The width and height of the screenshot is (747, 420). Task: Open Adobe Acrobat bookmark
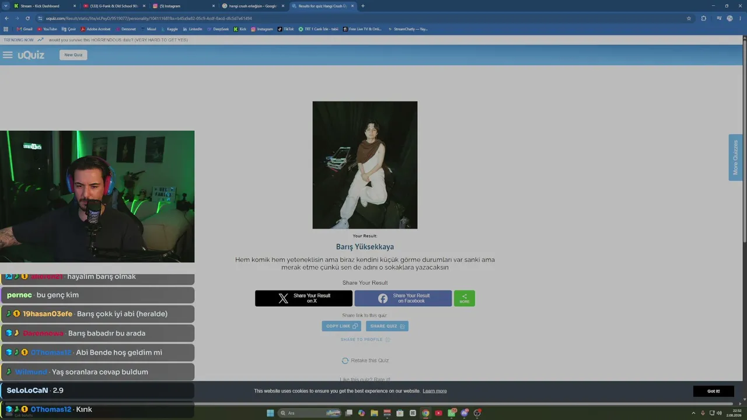coord(96,29)
